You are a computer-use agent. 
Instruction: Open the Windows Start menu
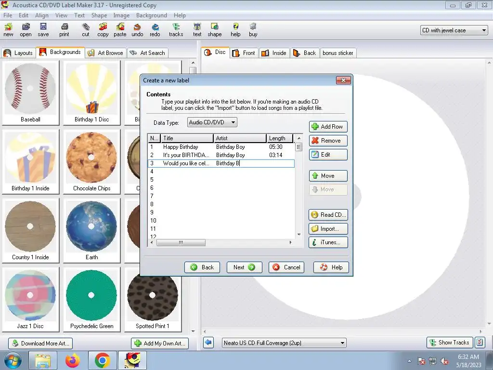click(x=13, y=360)
